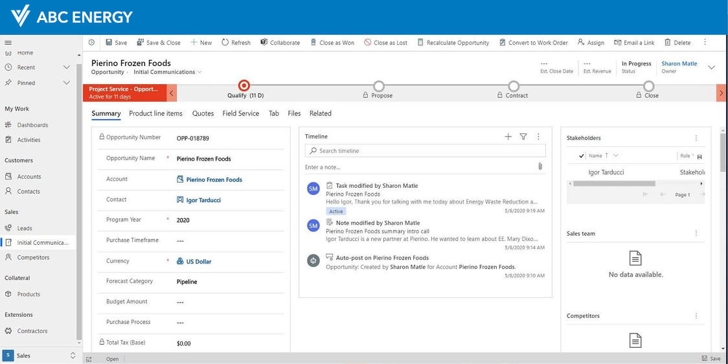Screen dimensions: 728x364
Task: Open the timeline filter icon
Action: click(x=523, y=137)
